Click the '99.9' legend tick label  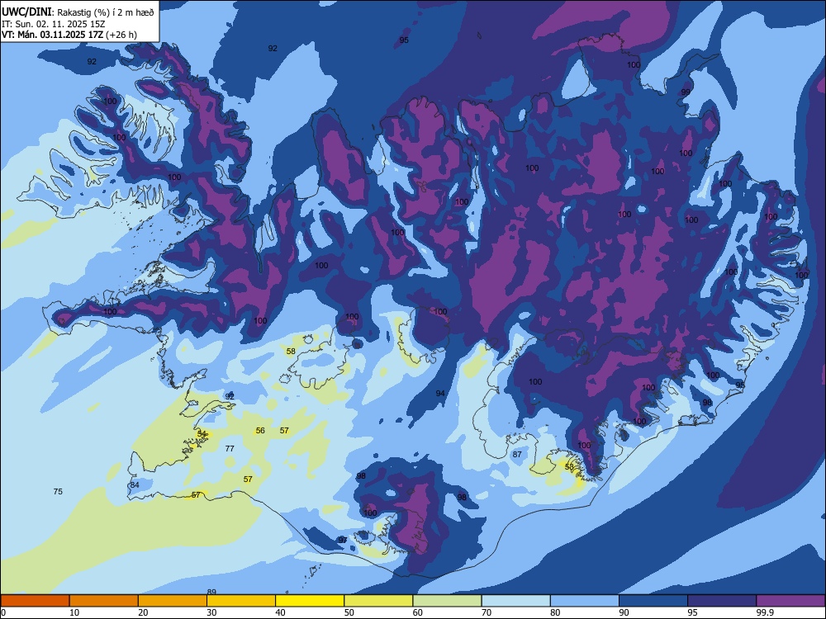pos(765,612)
